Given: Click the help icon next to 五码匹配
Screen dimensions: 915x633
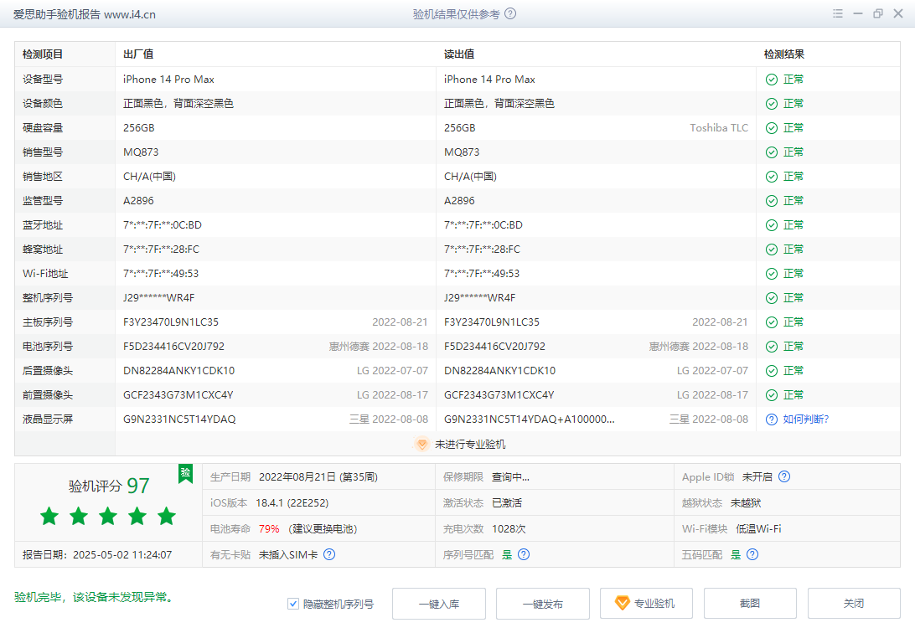Looking at the screenshot, I should point(752,554).
